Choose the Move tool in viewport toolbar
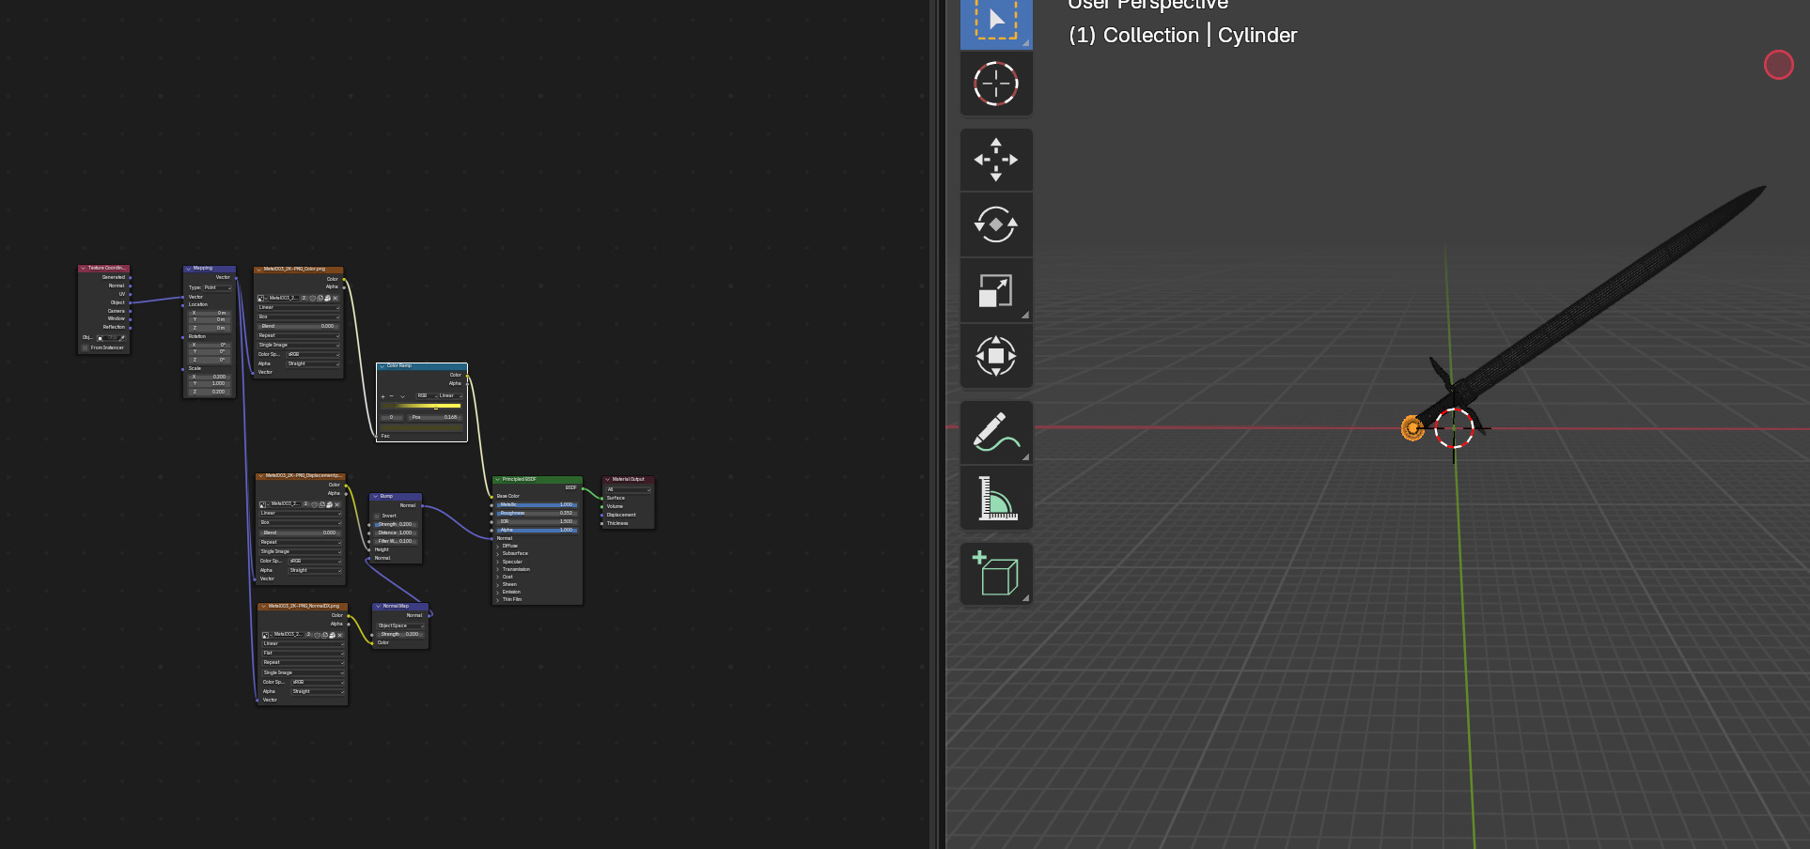The height and width of the screenshot is (849, 1810). [996, 160]
